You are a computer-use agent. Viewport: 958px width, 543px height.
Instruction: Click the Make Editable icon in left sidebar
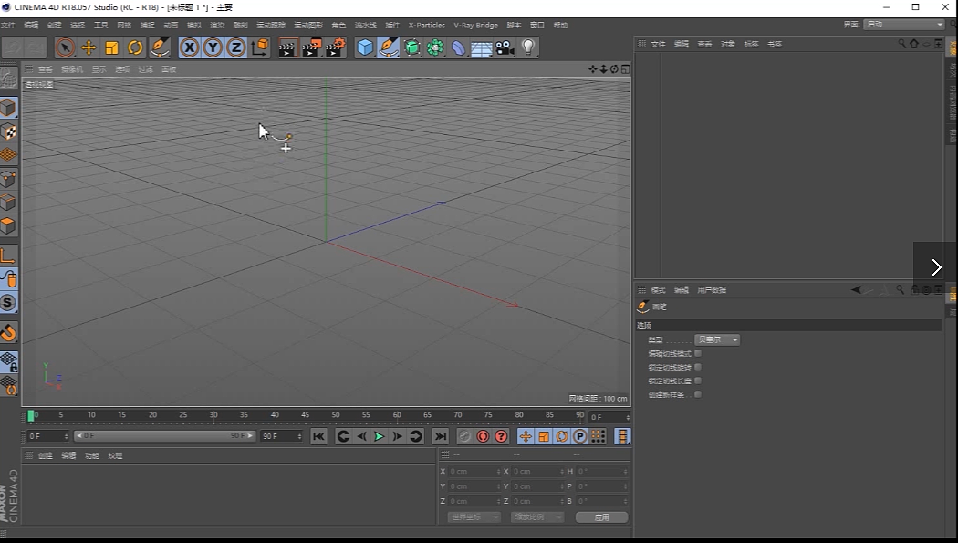[8, 78]
